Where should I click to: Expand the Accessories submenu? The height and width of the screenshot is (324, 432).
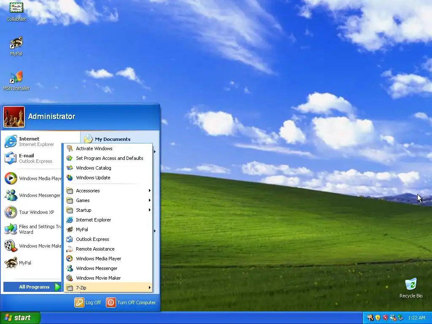tap(108, 191)
